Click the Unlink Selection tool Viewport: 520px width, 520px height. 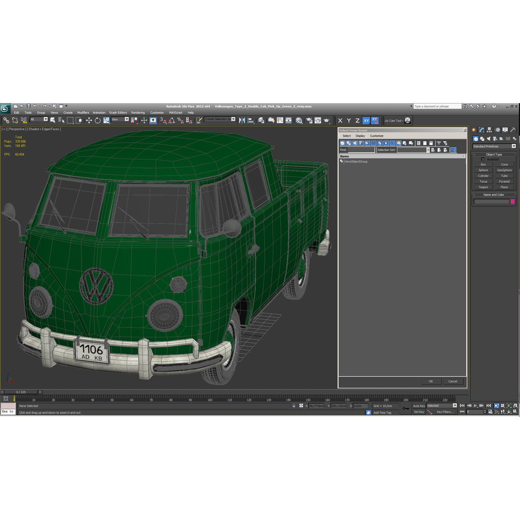coord(15,120)
